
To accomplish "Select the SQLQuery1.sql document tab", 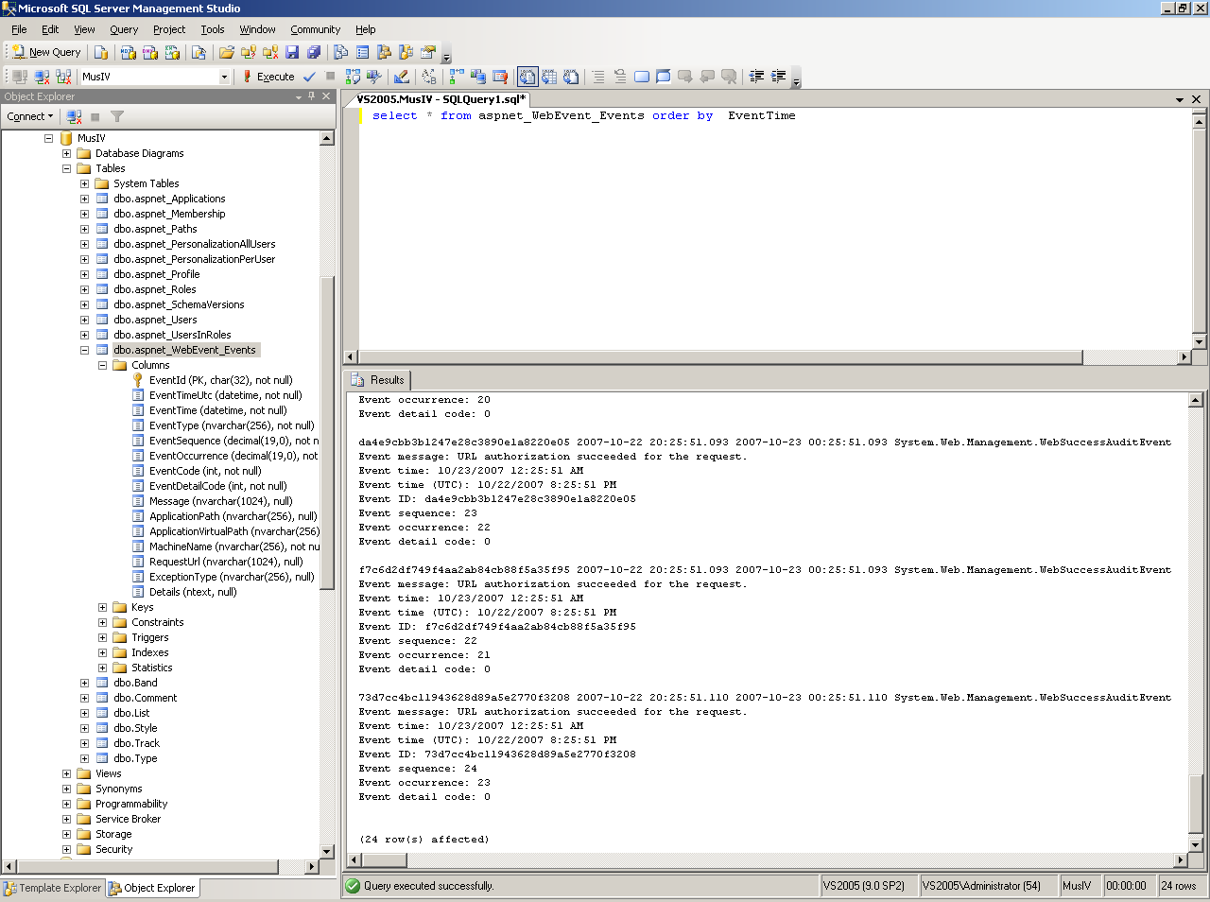I will (441, 99).
